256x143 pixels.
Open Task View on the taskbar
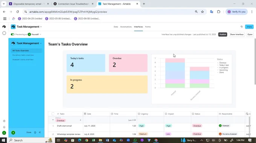coord(58,140)
